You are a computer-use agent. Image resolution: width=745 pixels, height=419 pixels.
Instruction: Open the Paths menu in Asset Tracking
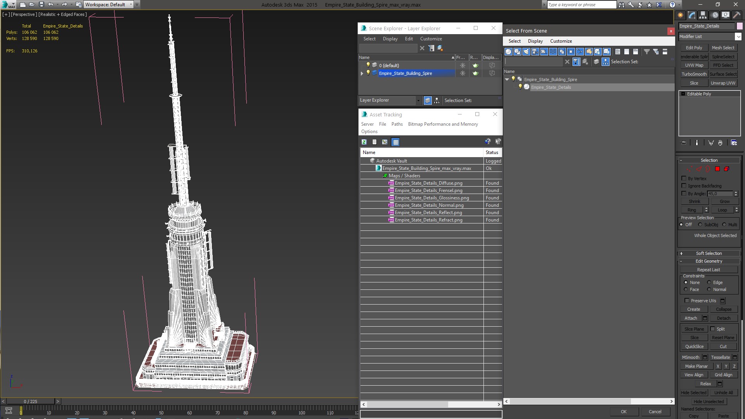click(397, 124)
